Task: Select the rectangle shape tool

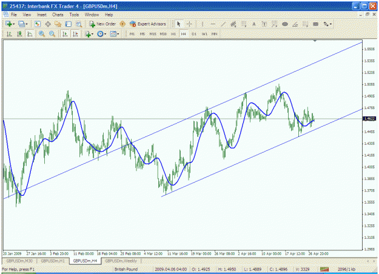Action: [316, 24]
